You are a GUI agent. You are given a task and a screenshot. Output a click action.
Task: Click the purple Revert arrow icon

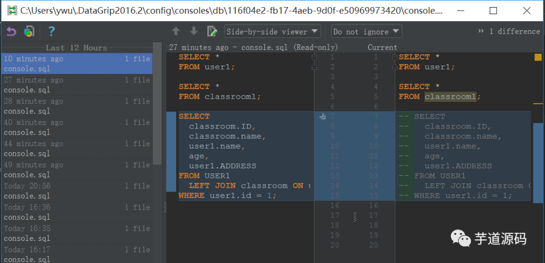(12, 32)
